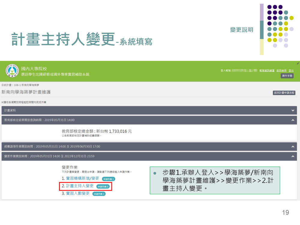Open the 實習人數變更 link
The image size is (300, 225).
tap(78, 193)
